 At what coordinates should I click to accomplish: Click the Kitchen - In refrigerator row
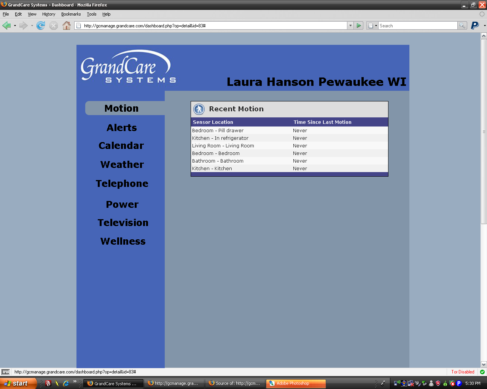point(290,138)
